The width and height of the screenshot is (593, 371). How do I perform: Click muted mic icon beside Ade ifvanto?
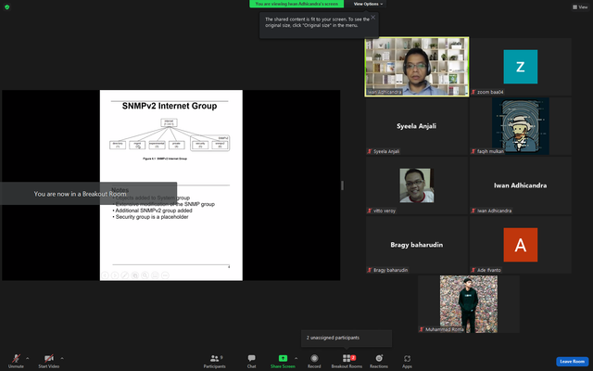pos(473,270)
